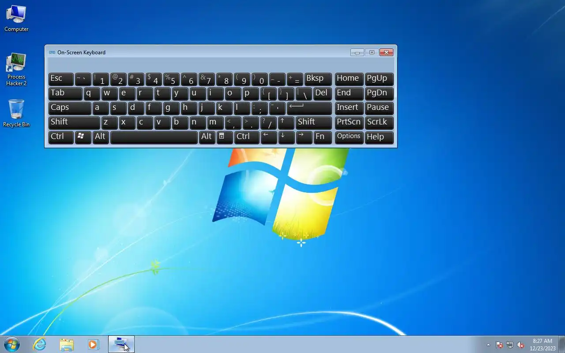Toggle the left Alt key

(101, 137)
